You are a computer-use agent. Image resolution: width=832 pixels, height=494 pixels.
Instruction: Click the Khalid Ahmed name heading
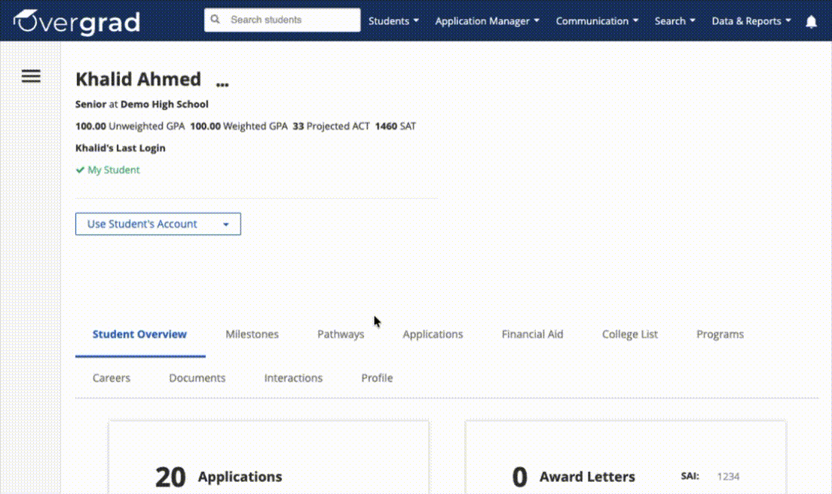coord(138,80)
